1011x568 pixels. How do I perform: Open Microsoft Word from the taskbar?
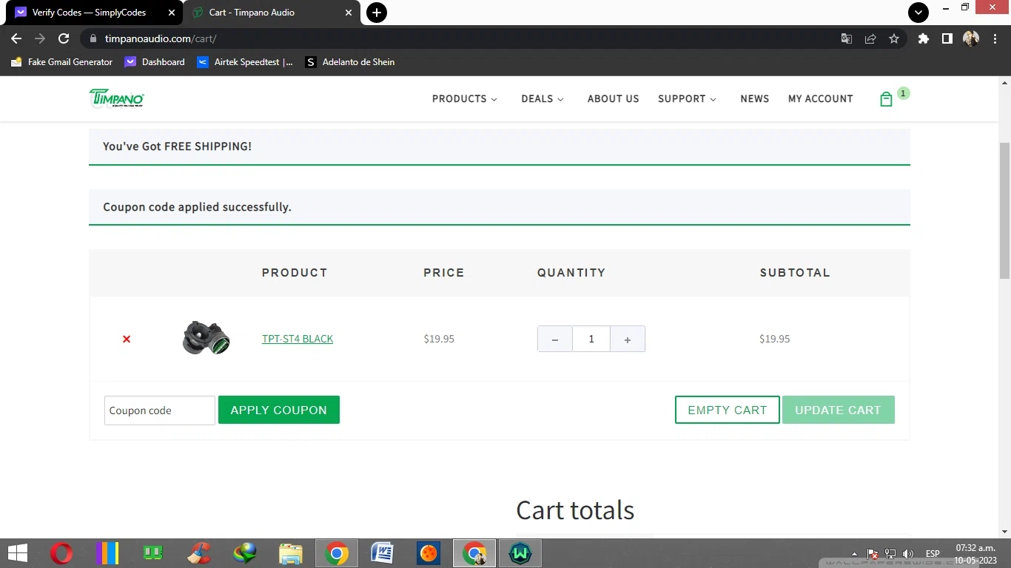click(383, 552)
